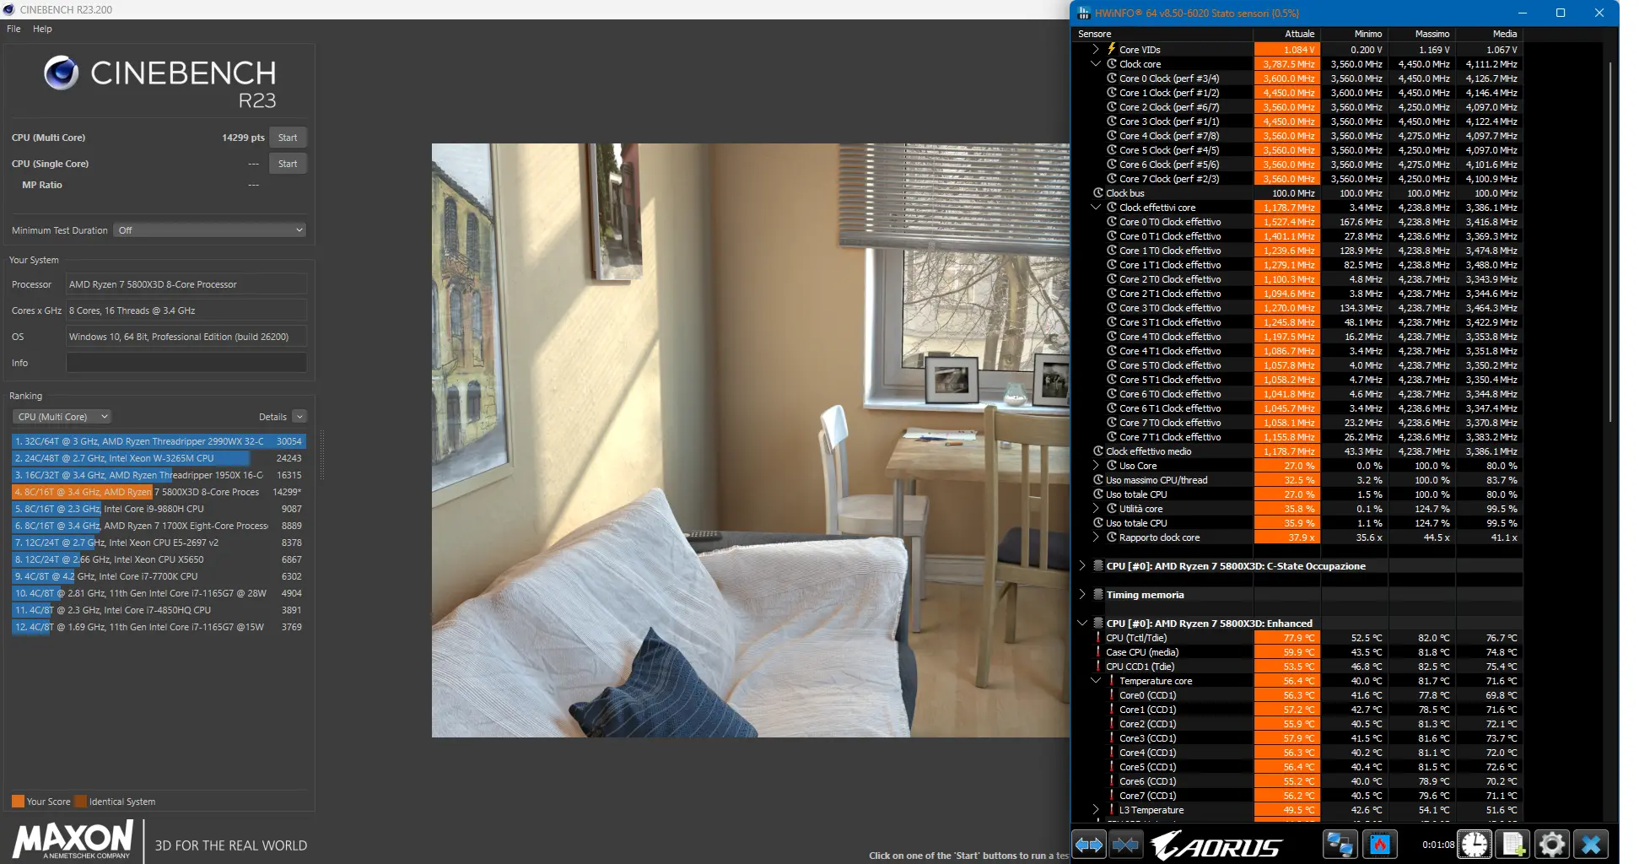Click the icon beside Rapporto clock core
Screen dimensions: 1639x864
click(1112, 537)
